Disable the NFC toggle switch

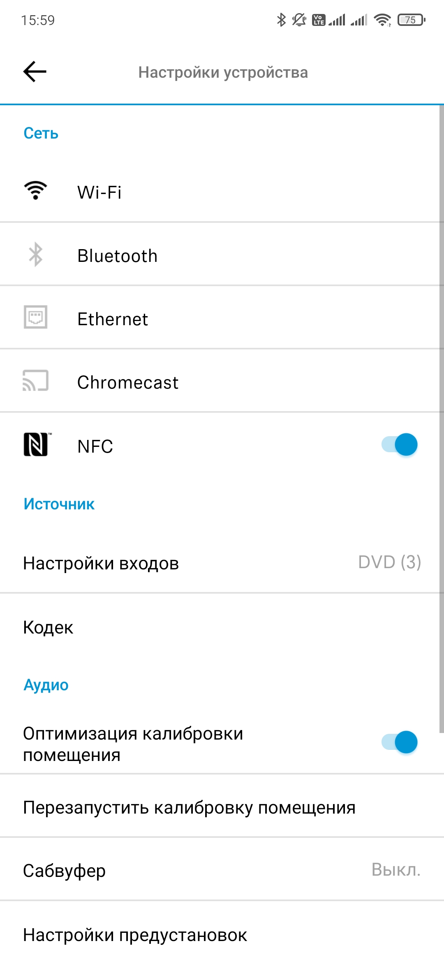400,444
